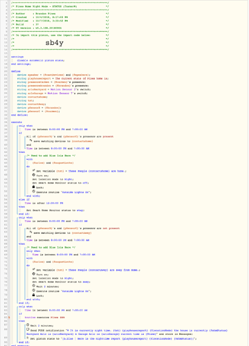
Task: Select the 'presence are present' condition on line 38
Action: (70, 136)
